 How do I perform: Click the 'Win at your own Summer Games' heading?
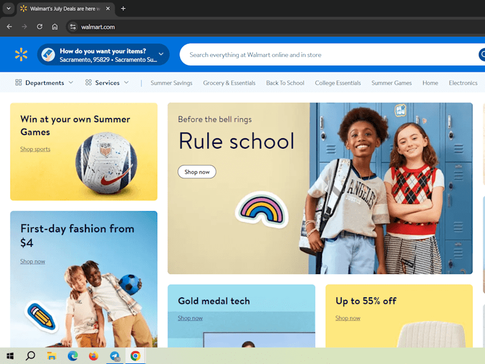[75, 126]
